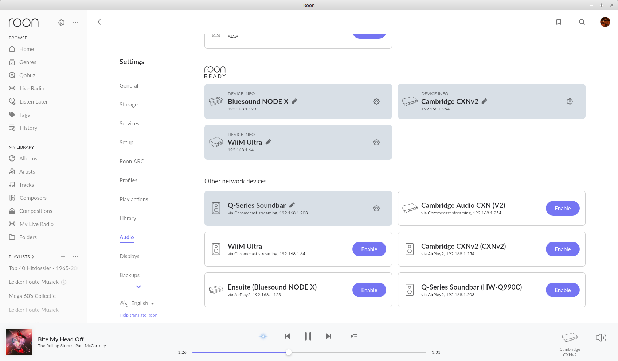Viewport: 618px width, 361px height.
Task: Open Profiles settings
Action: [x=128, y=180]
